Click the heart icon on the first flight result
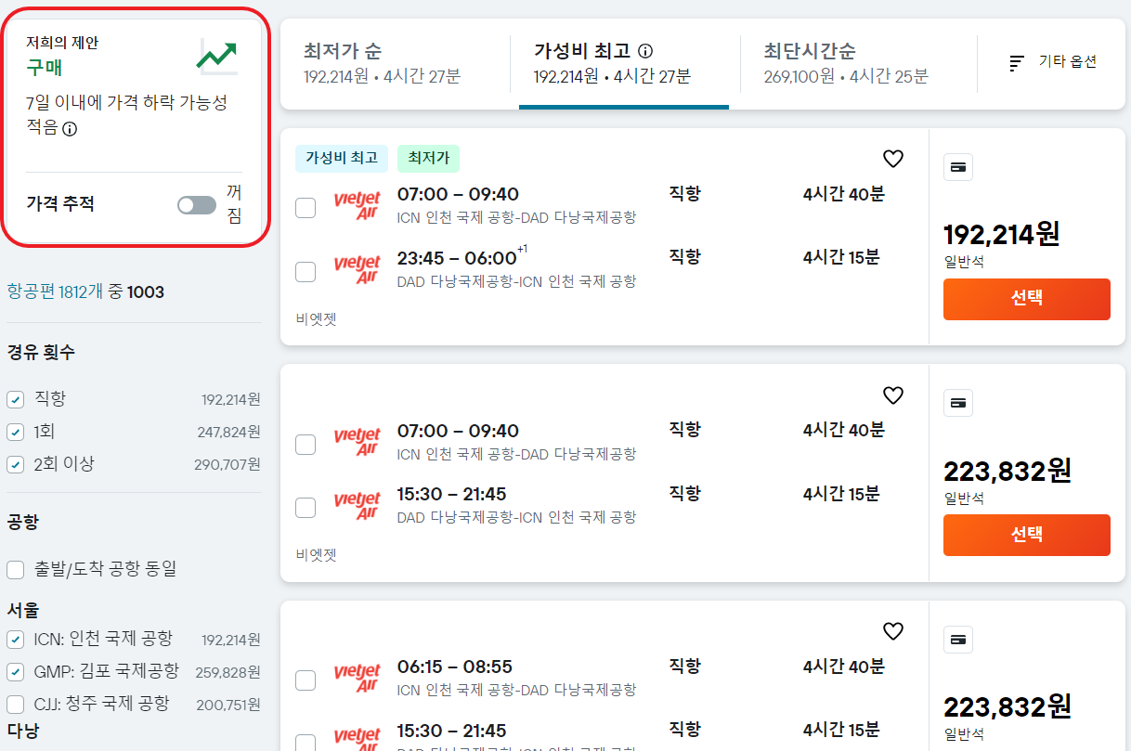The image size is (1131, 751). (x=893, y=159)
